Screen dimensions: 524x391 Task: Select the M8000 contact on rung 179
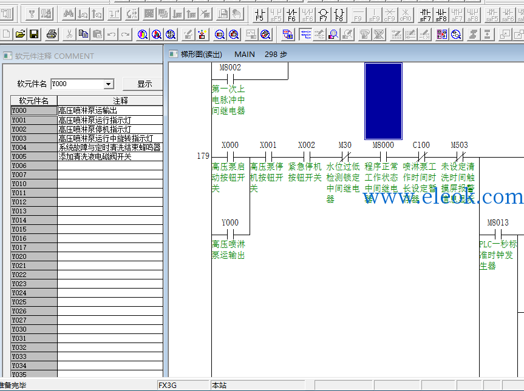pyautogui.click(x=383, y=156)
